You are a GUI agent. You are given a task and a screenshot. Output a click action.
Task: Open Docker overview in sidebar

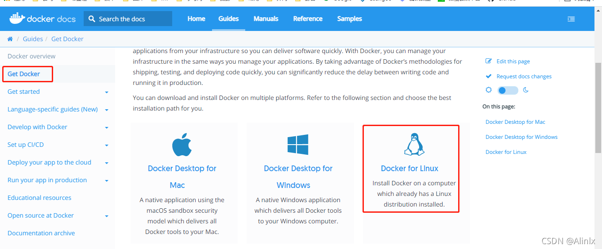[31, 56]
